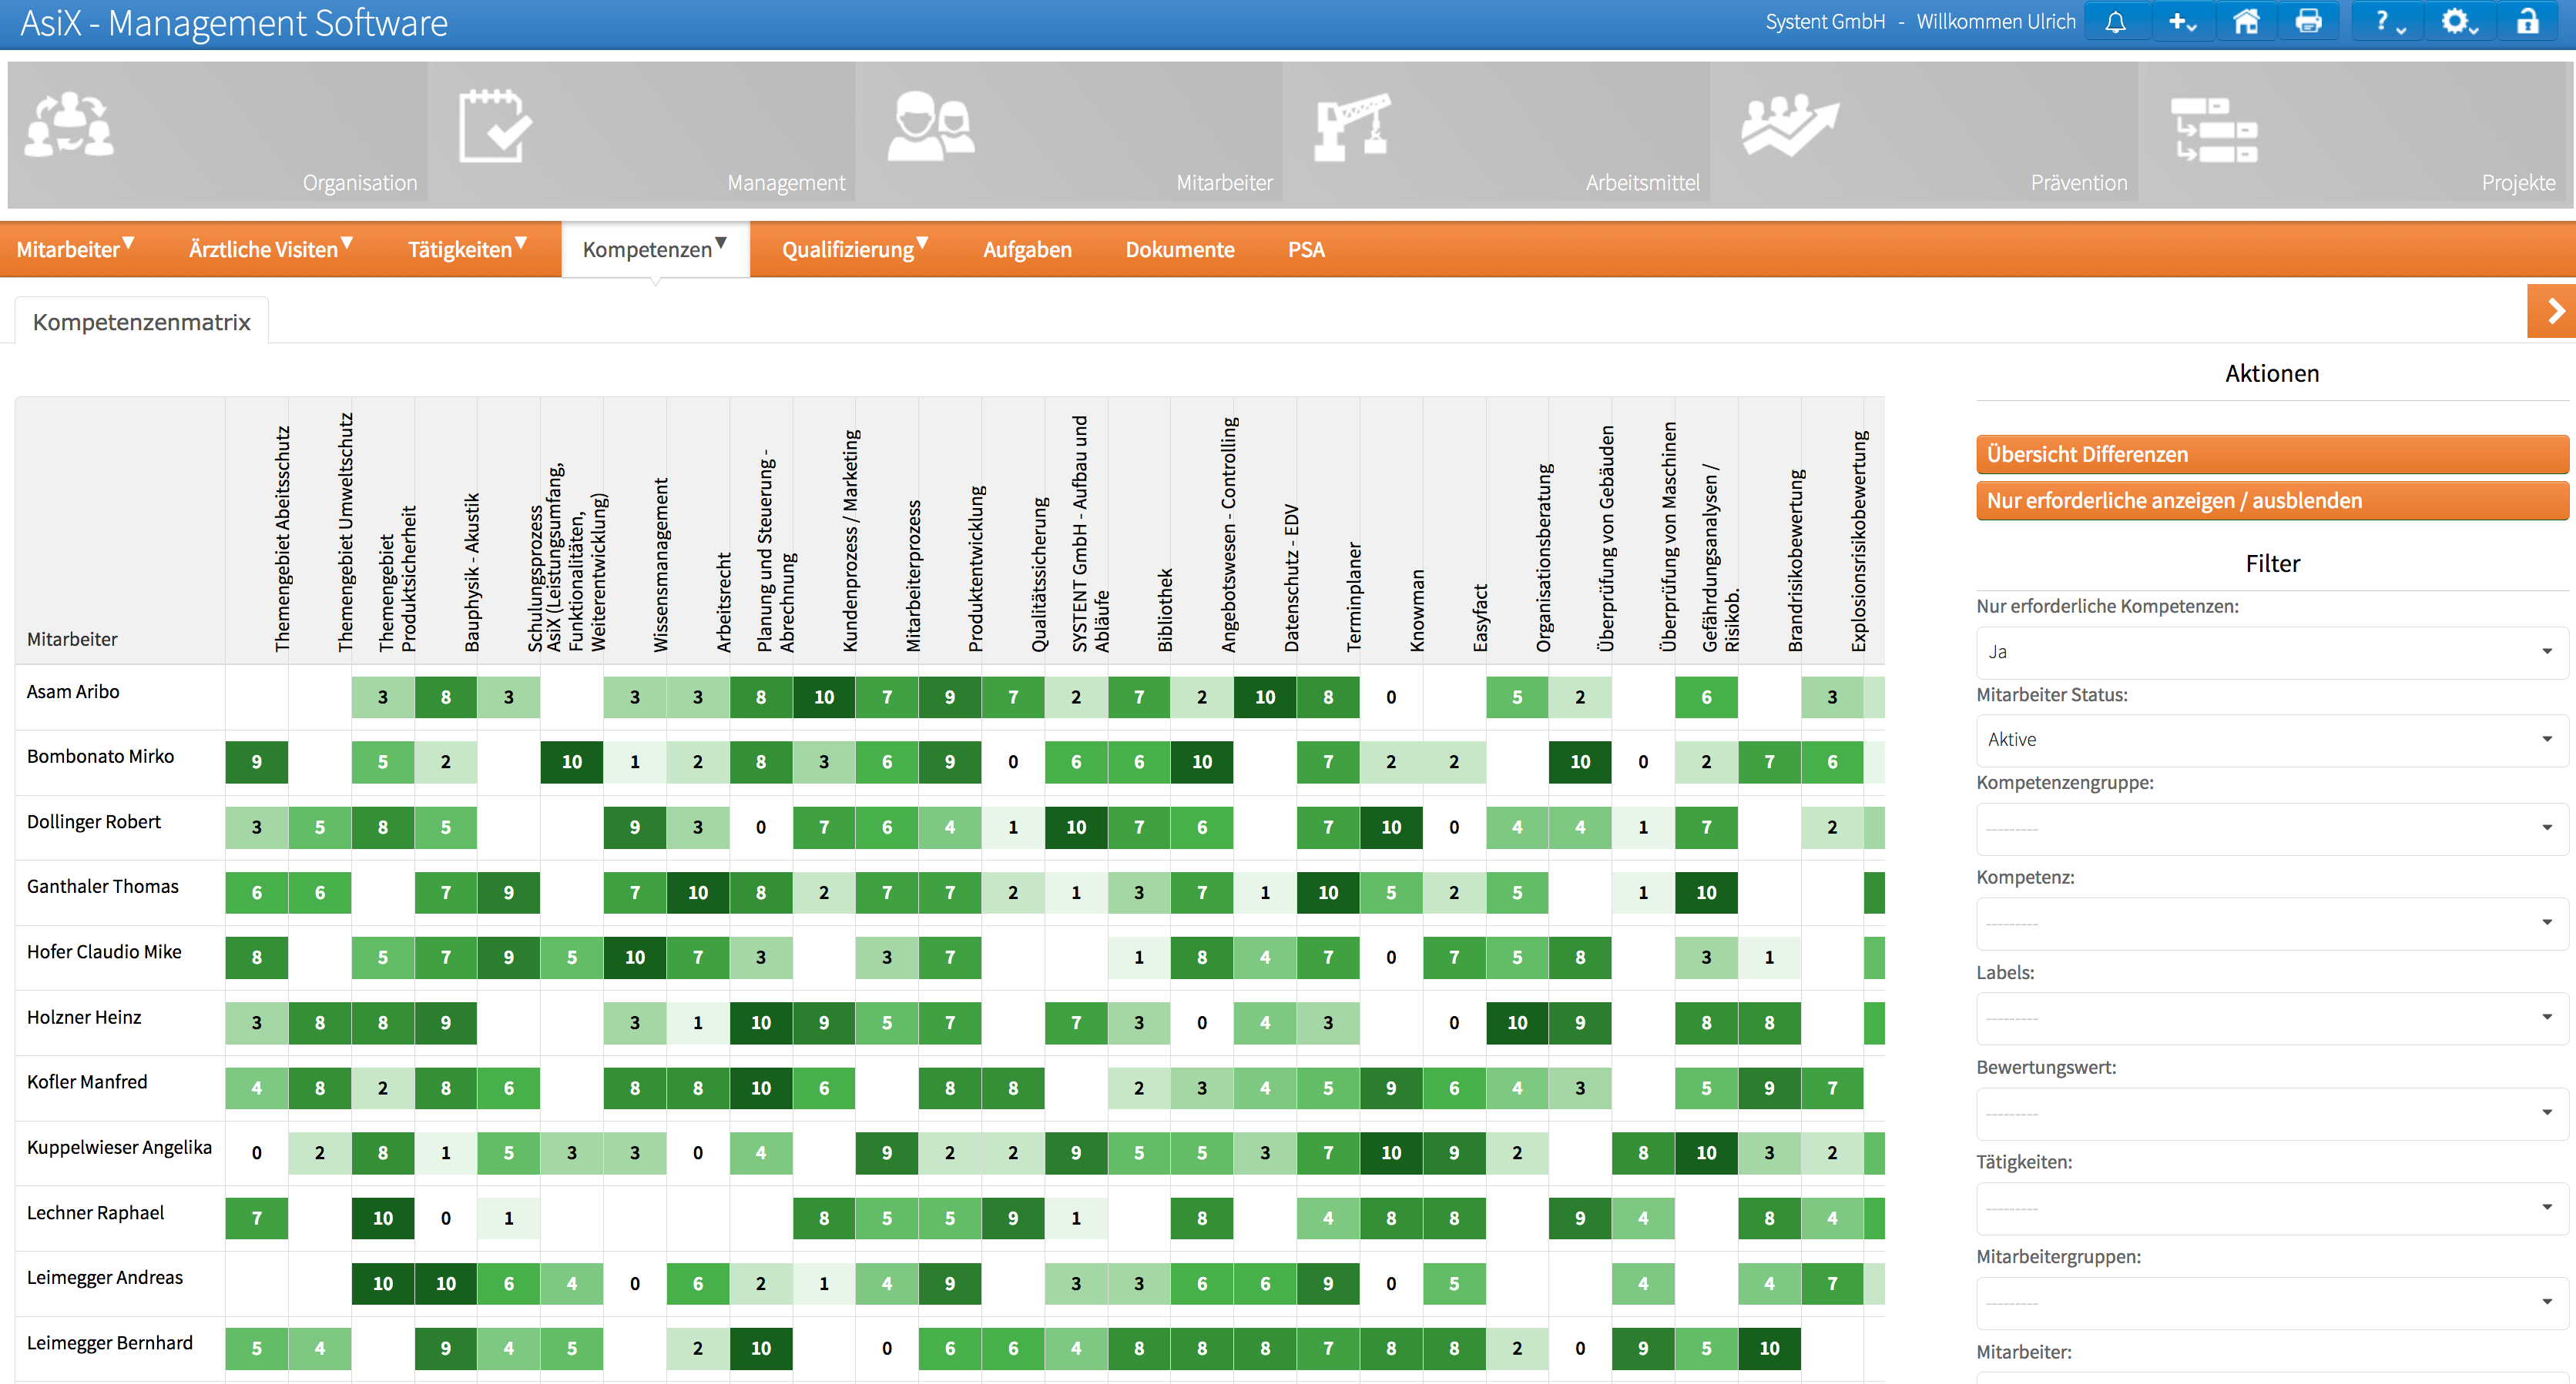2576x1384 pixels.
Task: Open Nur erforderliche Kompetenzen dropdown
Action: tap(2271, 653)
